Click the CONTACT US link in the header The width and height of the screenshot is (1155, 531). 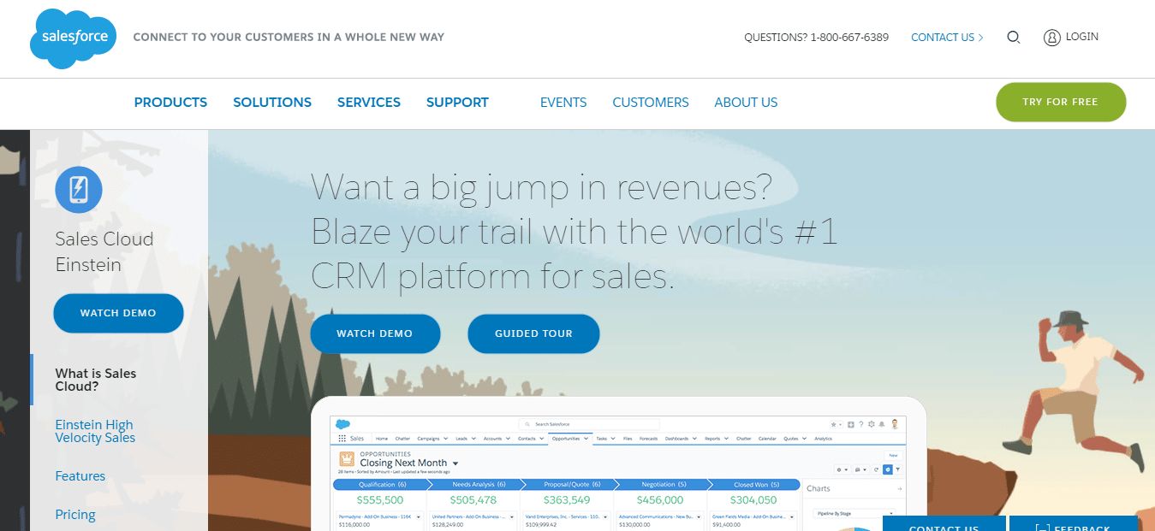947,38
